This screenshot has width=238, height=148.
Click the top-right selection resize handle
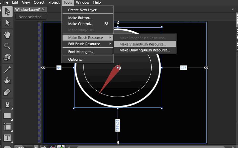point(162,27)
